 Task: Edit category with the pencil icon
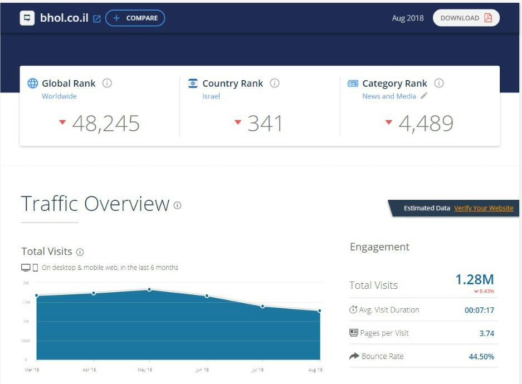click(x=424, y=96)
